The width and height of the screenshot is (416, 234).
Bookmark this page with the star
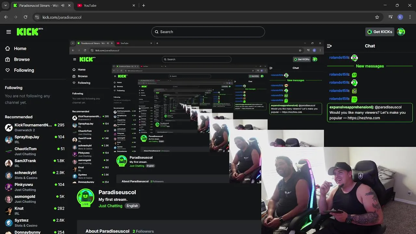(x=377, y=17)
